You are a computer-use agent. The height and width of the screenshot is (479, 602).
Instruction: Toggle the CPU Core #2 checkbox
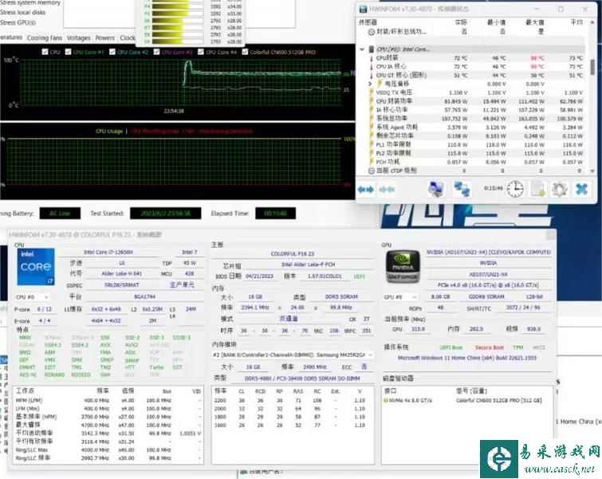(112, 52)
